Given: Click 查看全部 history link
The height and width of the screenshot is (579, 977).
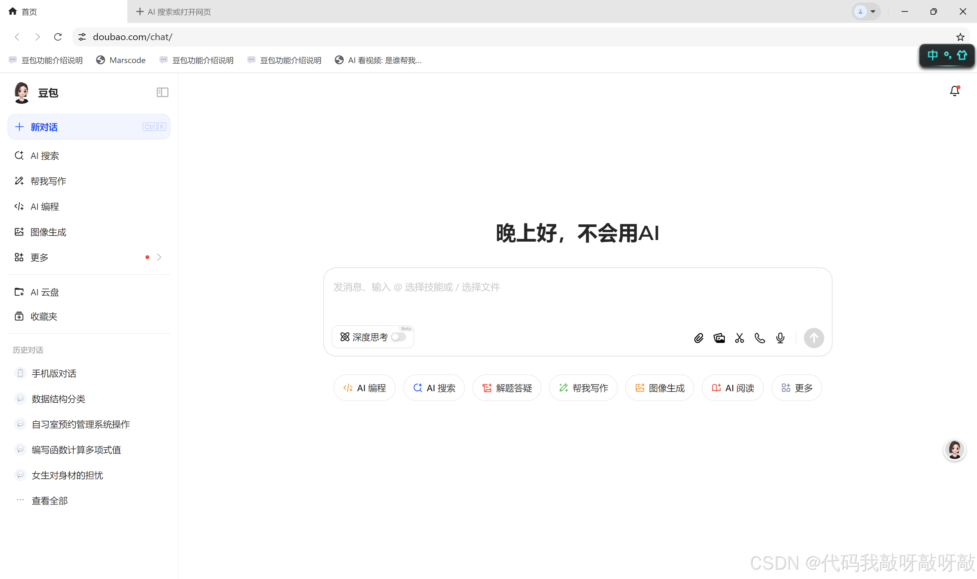Looking at the screenshot, I should point(50,501).
